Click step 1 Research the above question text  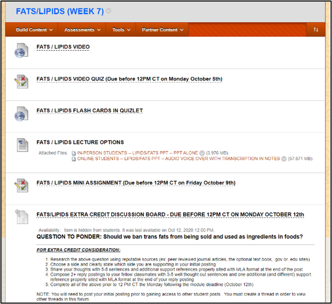(180, 259)
